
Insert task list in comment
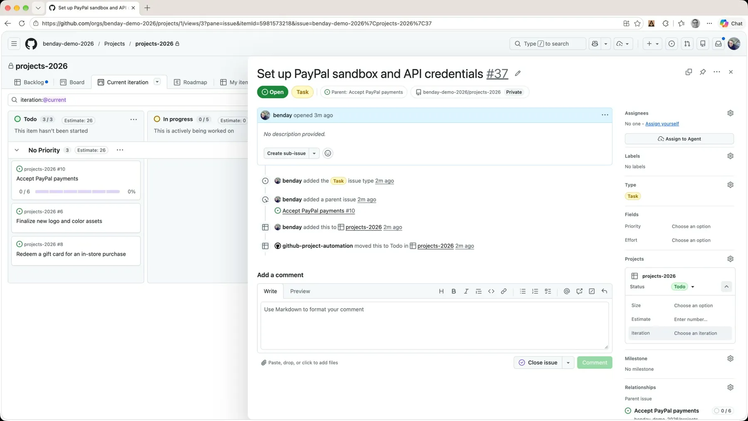coord(548,291)
